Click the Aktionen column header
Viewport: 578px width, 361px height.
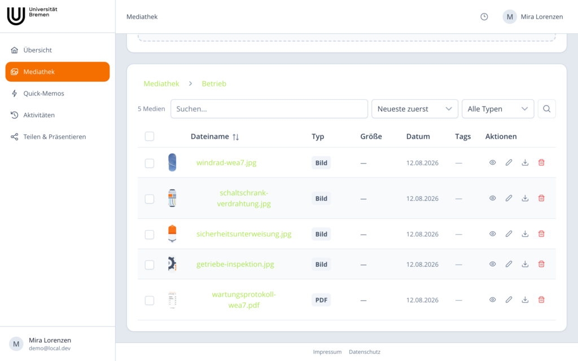click(501, 137)
